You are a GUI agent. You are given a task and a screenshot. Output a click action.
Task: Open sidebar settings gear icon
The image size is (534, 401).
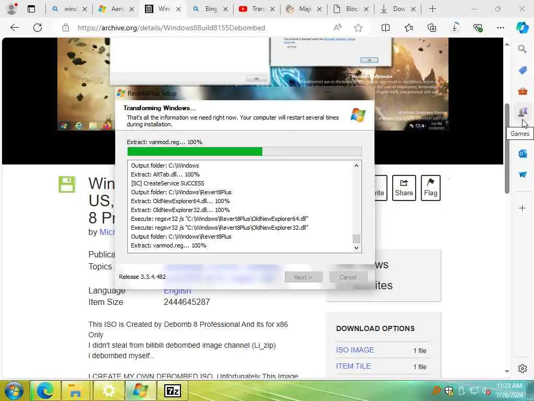click(523, 369)
